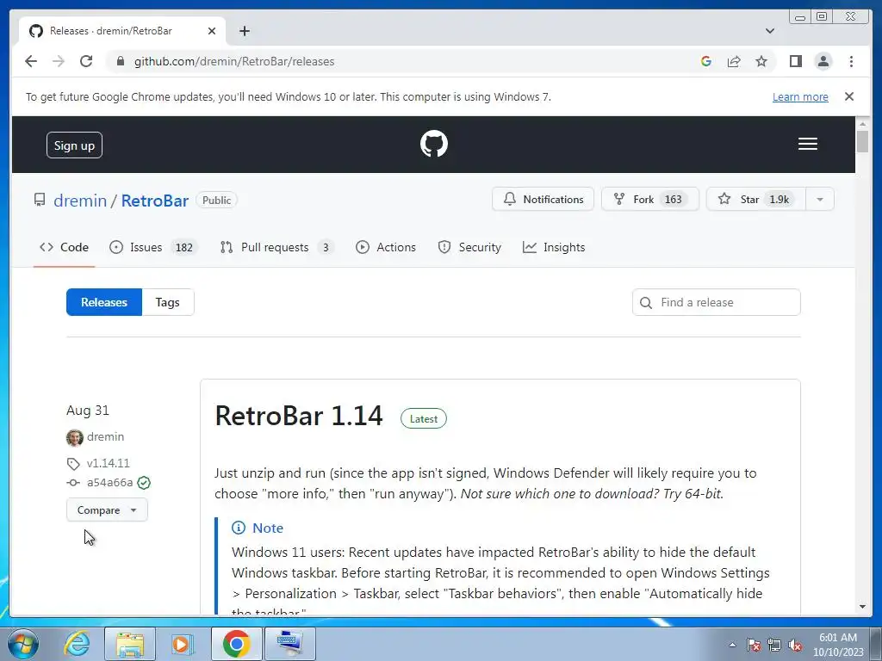Open Google search side icon in address bar
Image resolution: width=882 pixels, height=661 pixels.
(x=706, y=61)
